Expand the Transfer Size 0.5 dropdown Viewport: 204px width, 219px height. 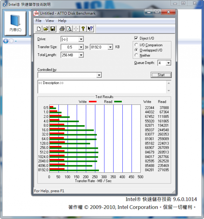pyautogui.click(x=81, y=47)
